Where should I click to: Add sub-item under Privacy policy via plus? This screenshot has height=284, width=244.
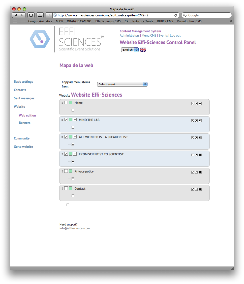coord(73,179)
